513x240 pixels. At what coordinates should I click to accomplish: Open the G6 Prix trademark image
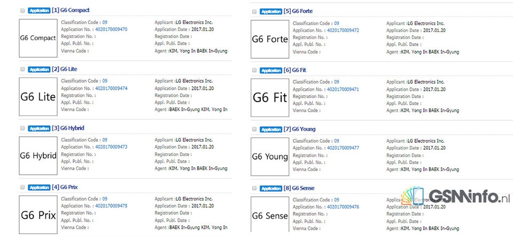tap(38, 214)
